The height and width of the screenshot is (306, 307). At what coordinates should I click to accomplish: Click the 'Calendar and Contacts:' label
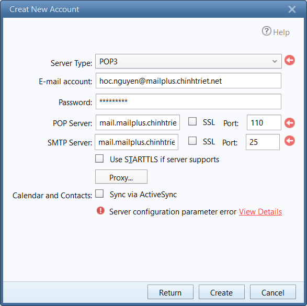pos(52,196)
